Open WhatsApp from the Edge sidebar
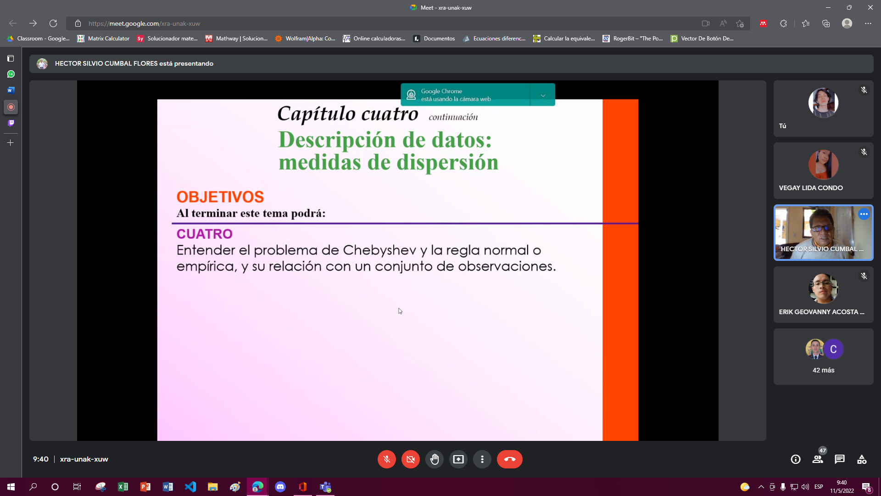Viewport: 881px width, 496px height. point(11,74)
